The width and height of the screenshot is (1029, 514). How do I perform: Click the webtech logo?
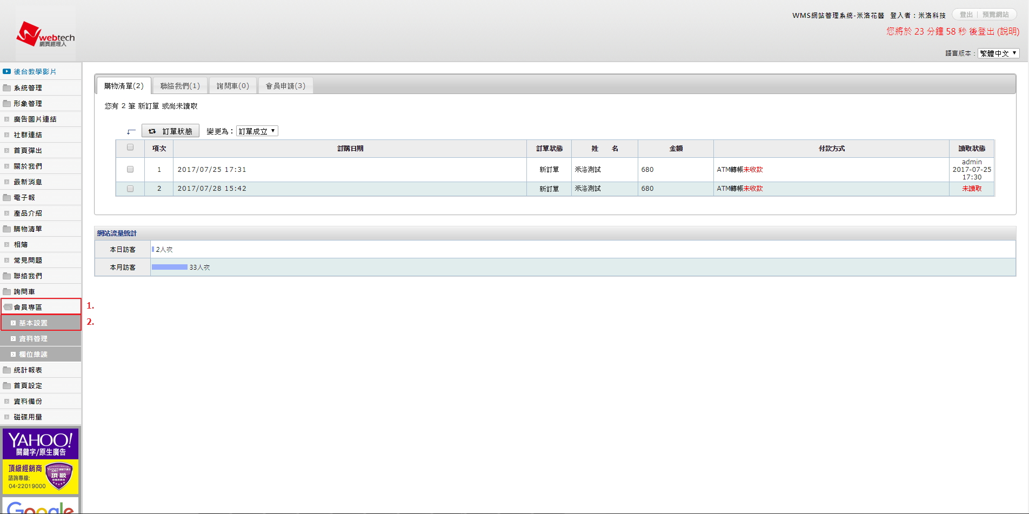coord(45,35)
